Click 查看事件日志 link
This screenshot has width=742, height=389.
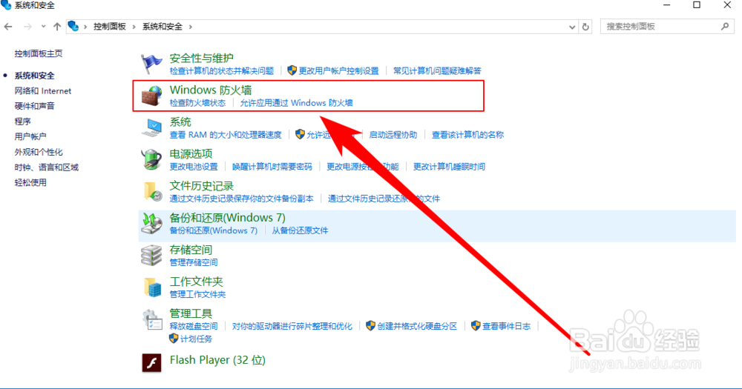point(506,326)
